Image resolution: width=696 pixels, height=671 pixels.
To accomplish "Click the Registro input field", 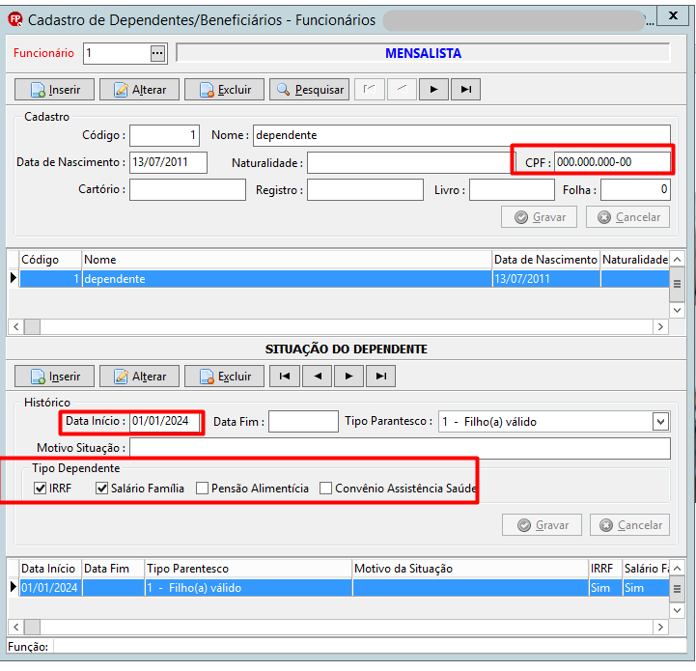I will (365, 190).
